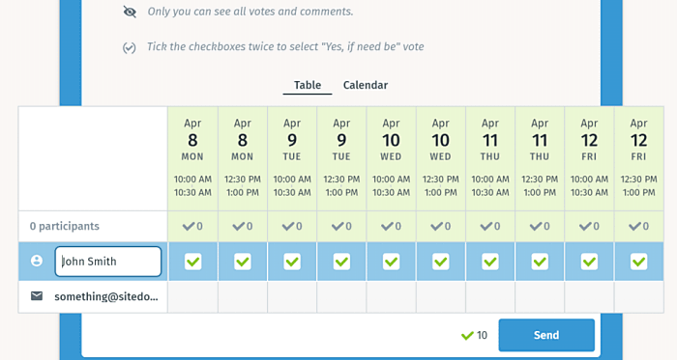Click the something@sitedo... email row

click(x=93, y=296)
